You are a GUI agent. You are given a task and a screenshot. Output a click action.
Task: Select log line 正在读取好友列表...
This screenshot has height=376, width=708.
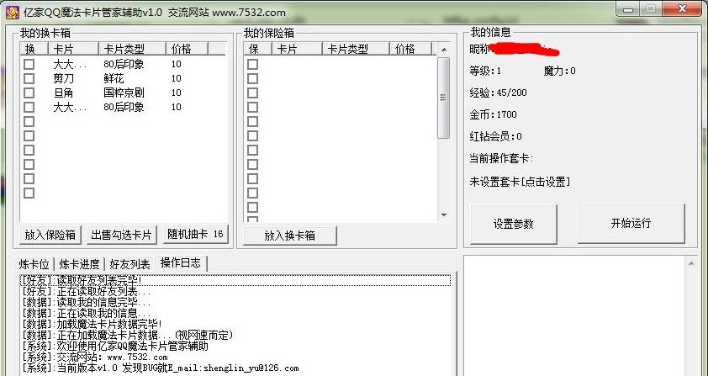[x=235, y=292]
